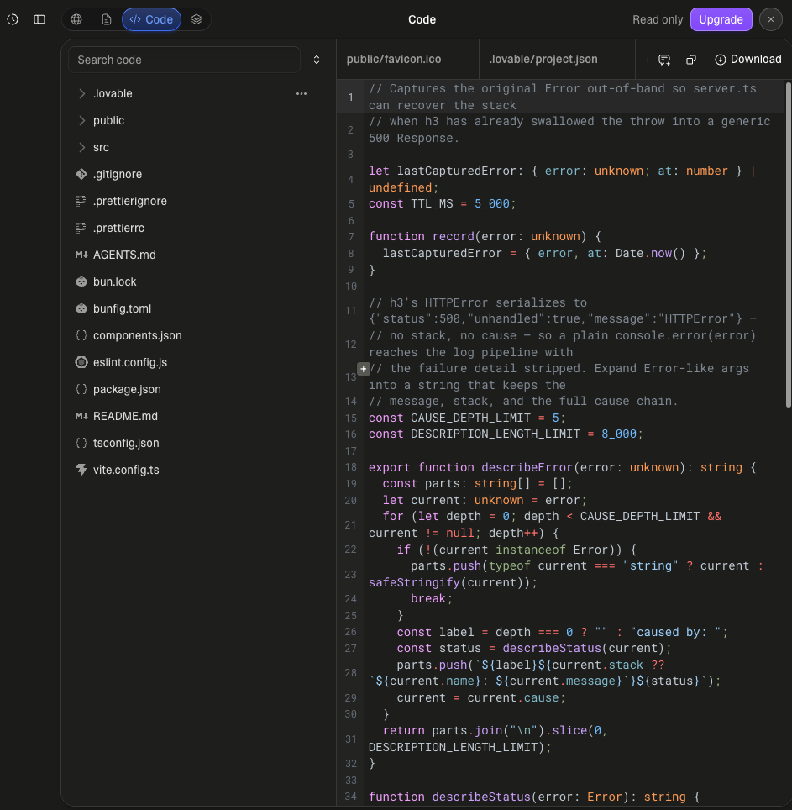Close the code panel with X
Viewport: 792px width, 810px height.
point(770,19)
